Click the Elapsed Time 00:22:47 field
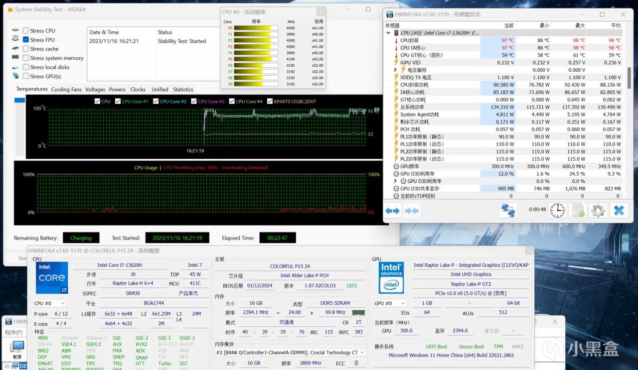 pos(278,238)
